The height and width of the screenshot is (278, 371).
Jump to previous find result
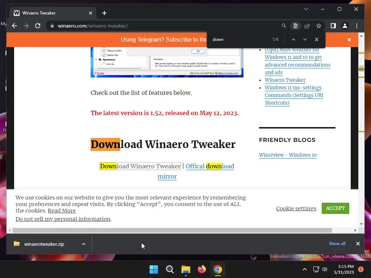[293, 39]
